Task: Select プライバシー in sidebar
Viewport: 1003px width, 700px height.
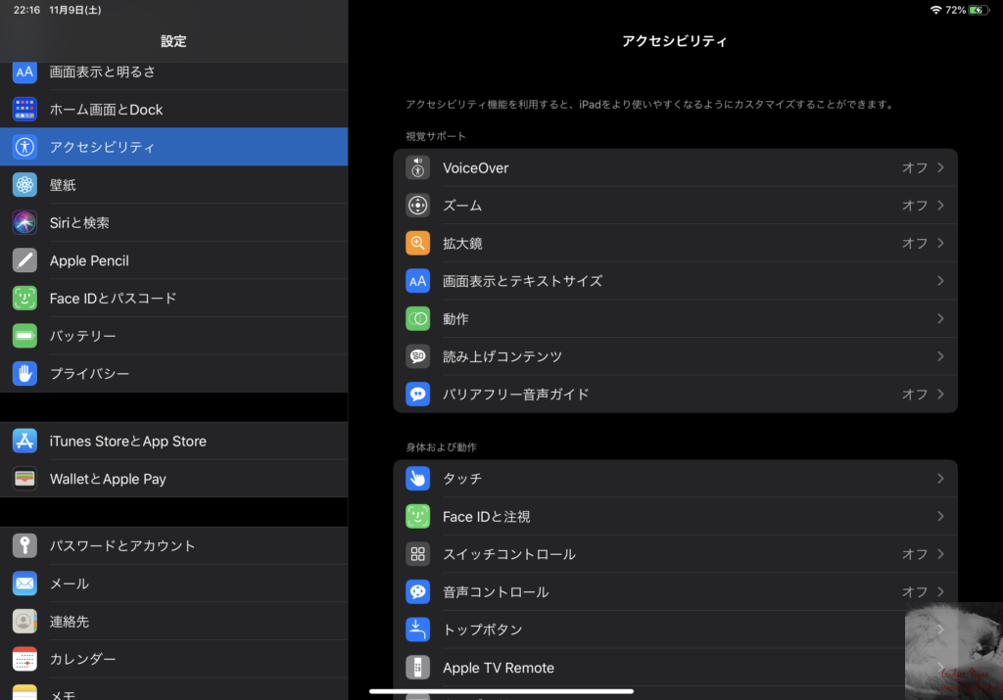Action: (x=174, y=373)
